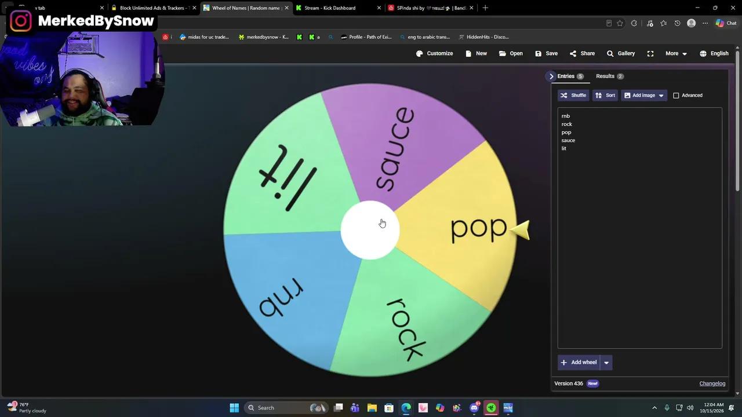This screenshot has width=742, height=417.
Task: Change language from English
Action: 714,53
